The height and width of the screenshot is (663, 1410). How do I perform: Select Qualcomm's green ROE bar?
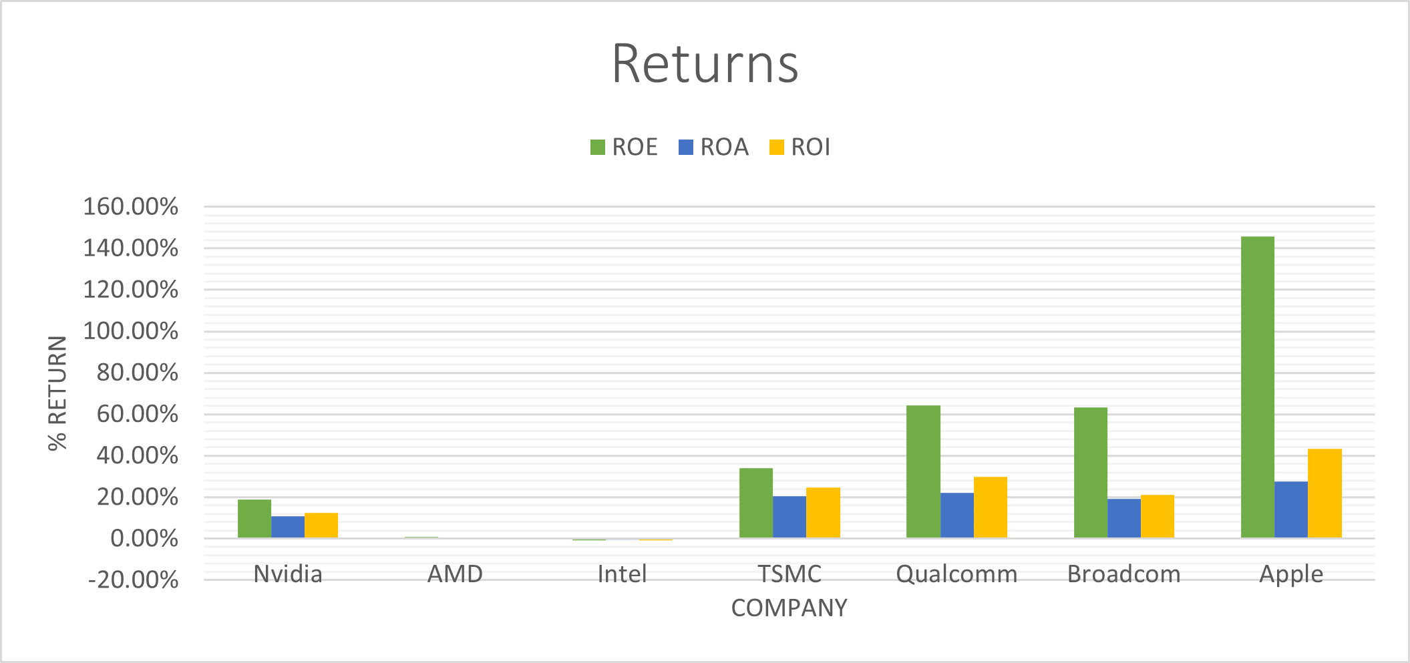point(923,471)
